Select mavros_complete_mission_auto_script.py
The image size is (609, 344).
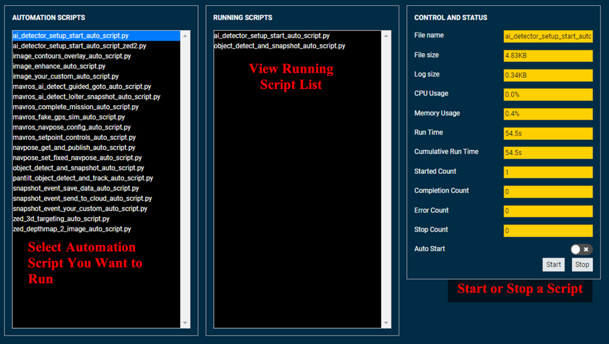tap(96, 107)
